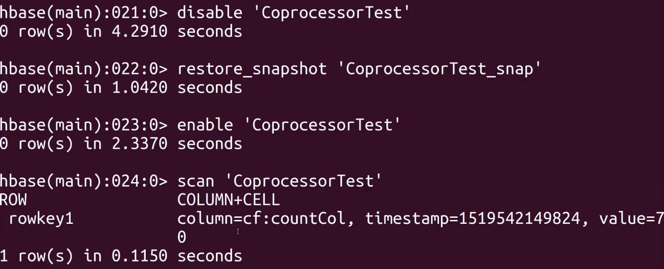Click the wrapped 0 below column=cf:countCol
Viewport: 664px width, 269px height.
[182, 238]
